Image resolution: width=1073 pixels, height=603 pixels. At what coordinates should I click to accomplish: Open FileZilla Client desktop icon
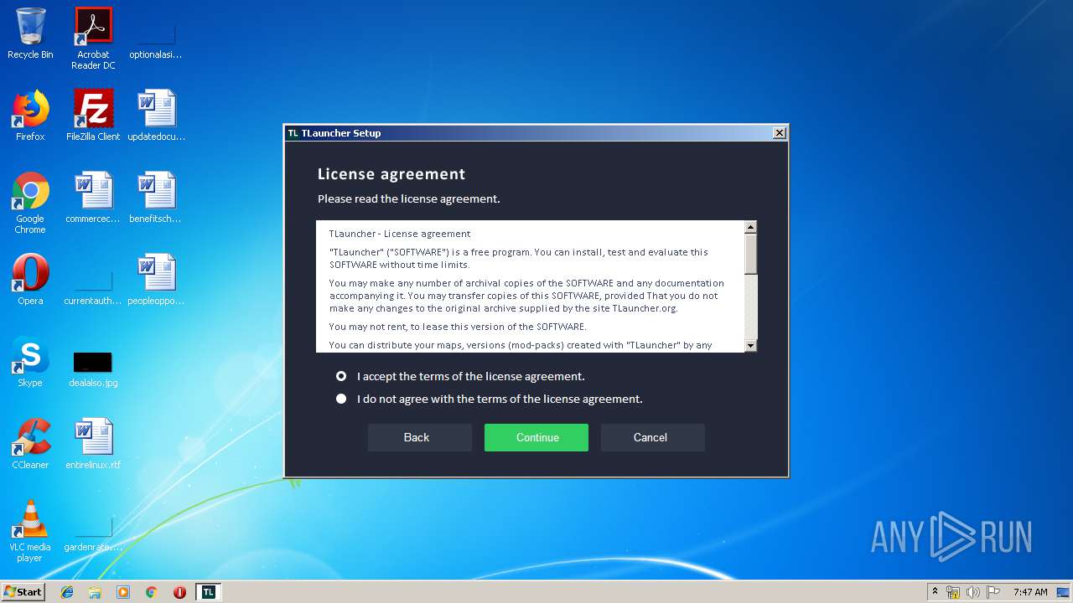(93, 116)
